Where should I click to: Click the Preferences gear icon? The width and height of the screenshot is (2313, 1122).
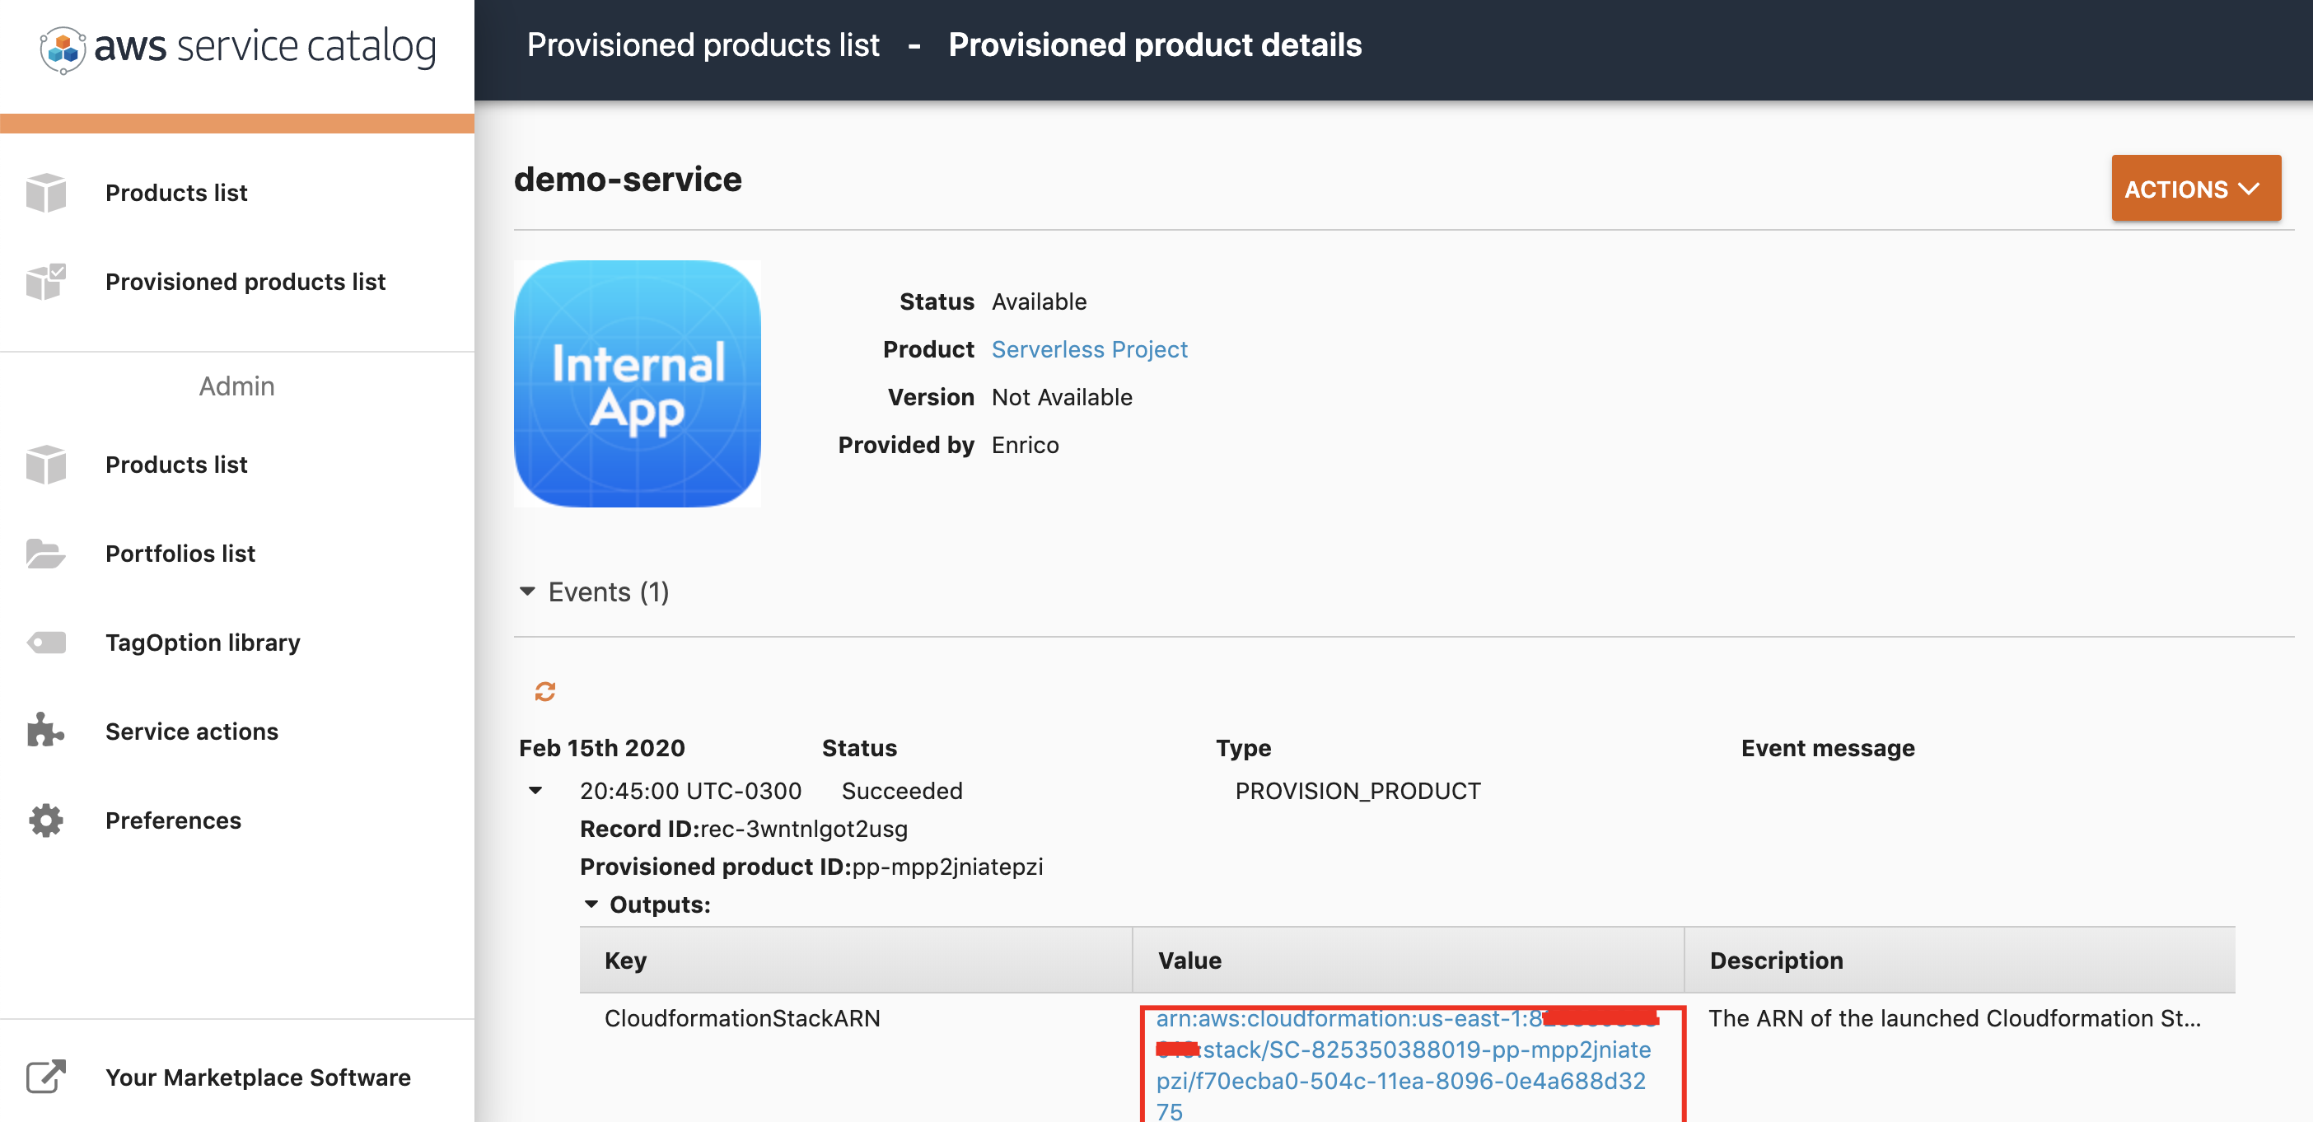pyautogui.click(x=46, y=820)
